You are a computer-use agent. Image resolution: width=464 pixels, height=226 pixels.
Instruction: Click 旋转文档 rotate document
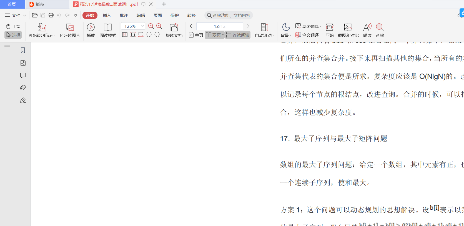pyautogui.click(x=174, y=31)
